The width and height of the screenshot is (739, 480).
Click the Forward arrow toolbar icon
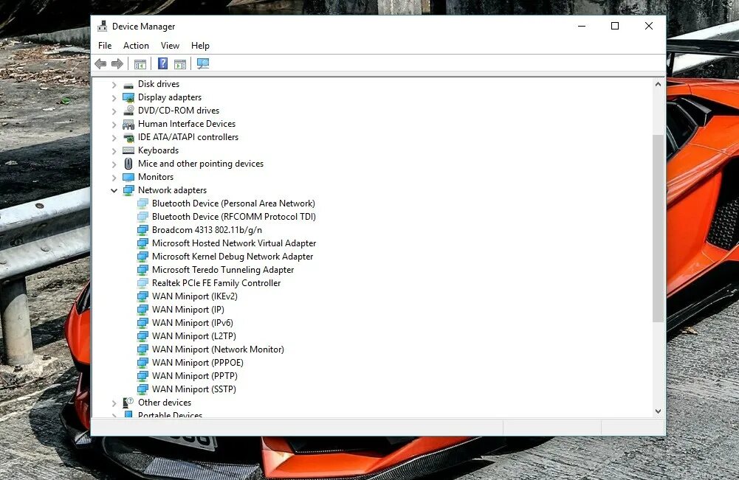pyautogui.click(x=117, y=63)
